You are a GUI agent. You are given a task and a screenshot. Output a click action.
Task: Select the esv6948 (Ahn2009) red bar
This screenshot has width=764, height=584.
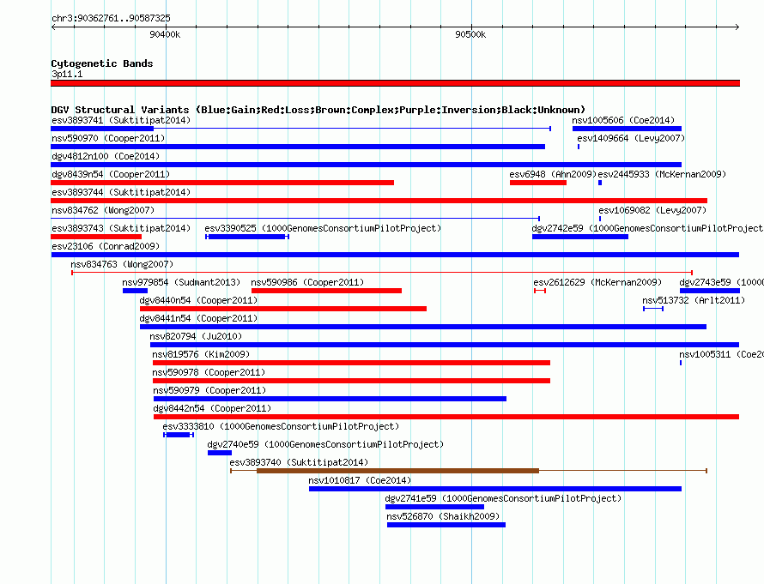pos(538,183)
